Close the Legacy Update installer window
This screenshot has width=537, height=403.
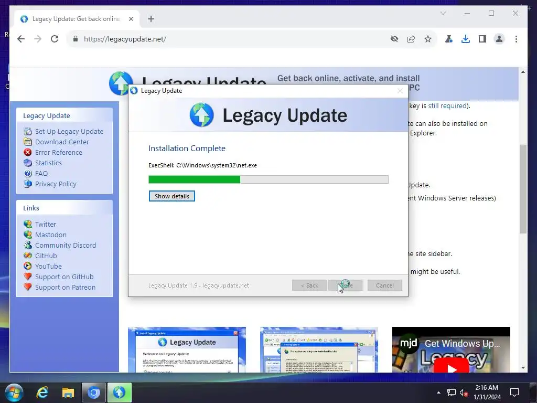(x=400, y=91)
